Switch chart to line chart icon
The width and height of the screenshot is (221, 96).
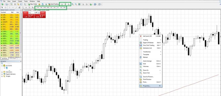point(69,4)
